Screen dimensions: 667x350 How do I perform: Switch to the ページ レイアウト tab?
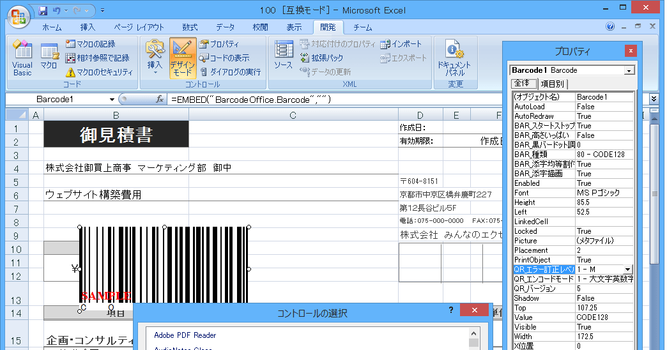tap(139, 27)
